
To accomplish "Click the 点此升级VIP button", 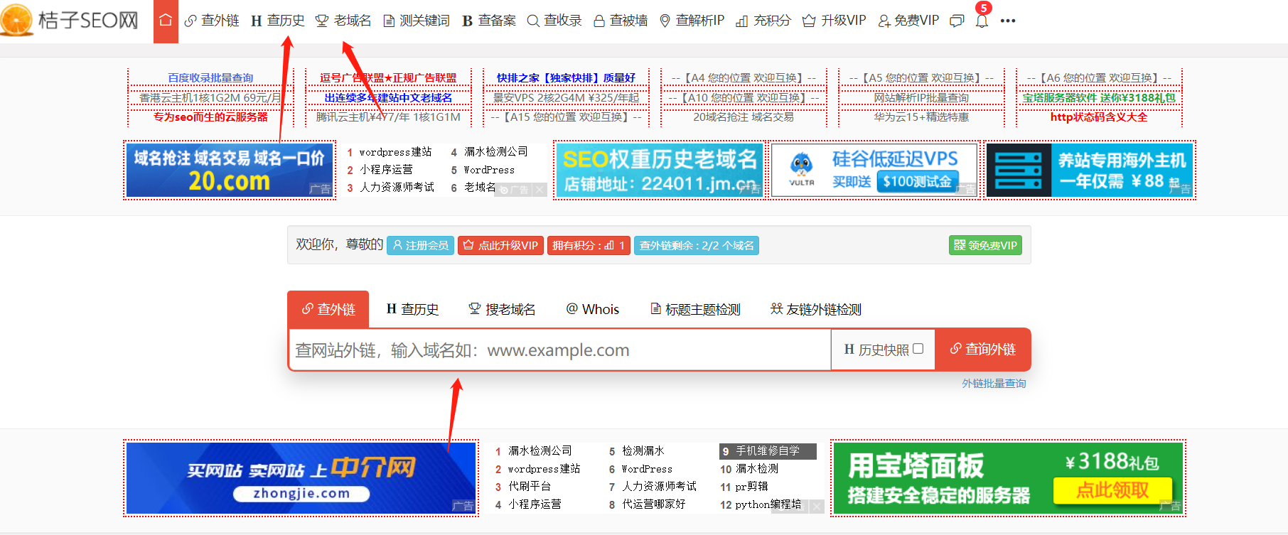I will tap(500, 245).
